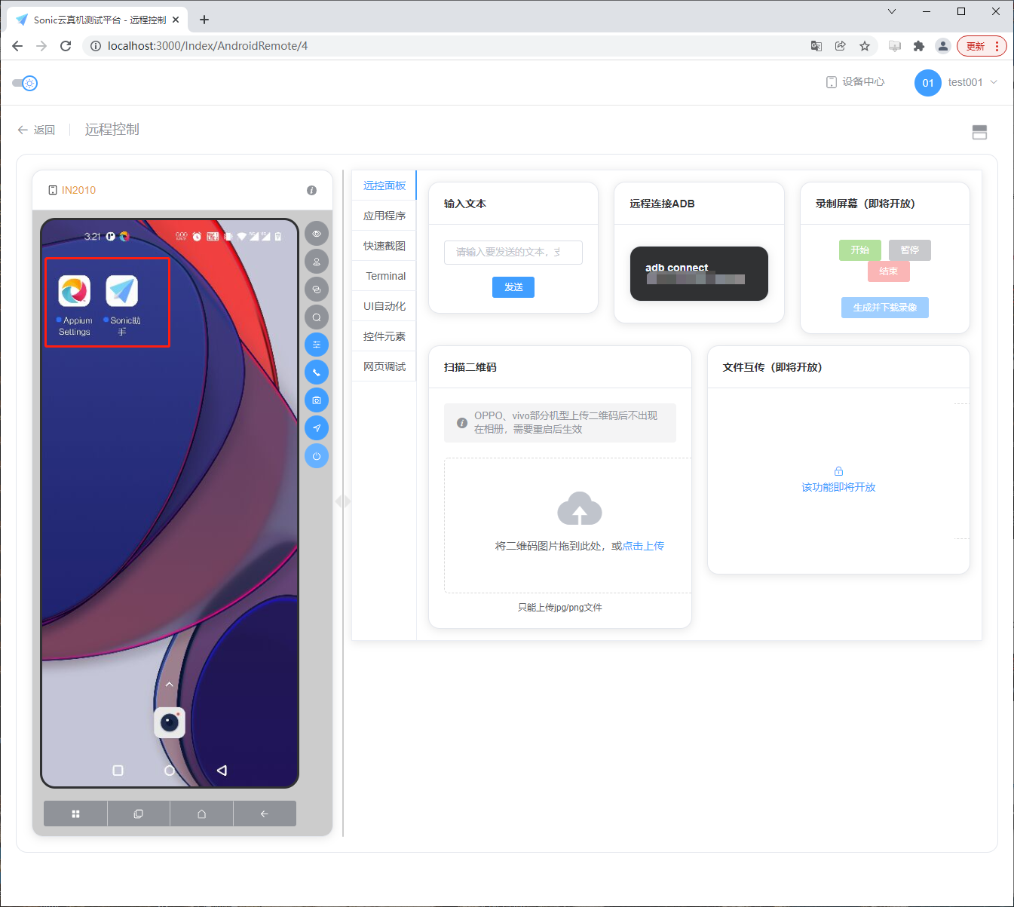Click the sliders settings icon beside the device
The width and height of the screenshot is (1014, 907).
pos(317,345)
